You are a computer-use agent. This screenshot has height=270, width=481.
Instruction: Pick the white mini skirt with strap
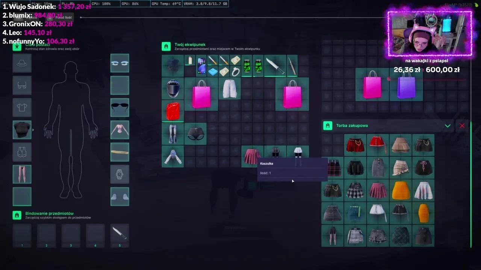[x=378, y=213]
